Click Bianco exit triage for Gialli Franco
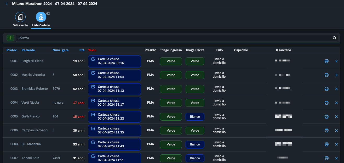This screenshot has width=344, height=163. (195, 117)
